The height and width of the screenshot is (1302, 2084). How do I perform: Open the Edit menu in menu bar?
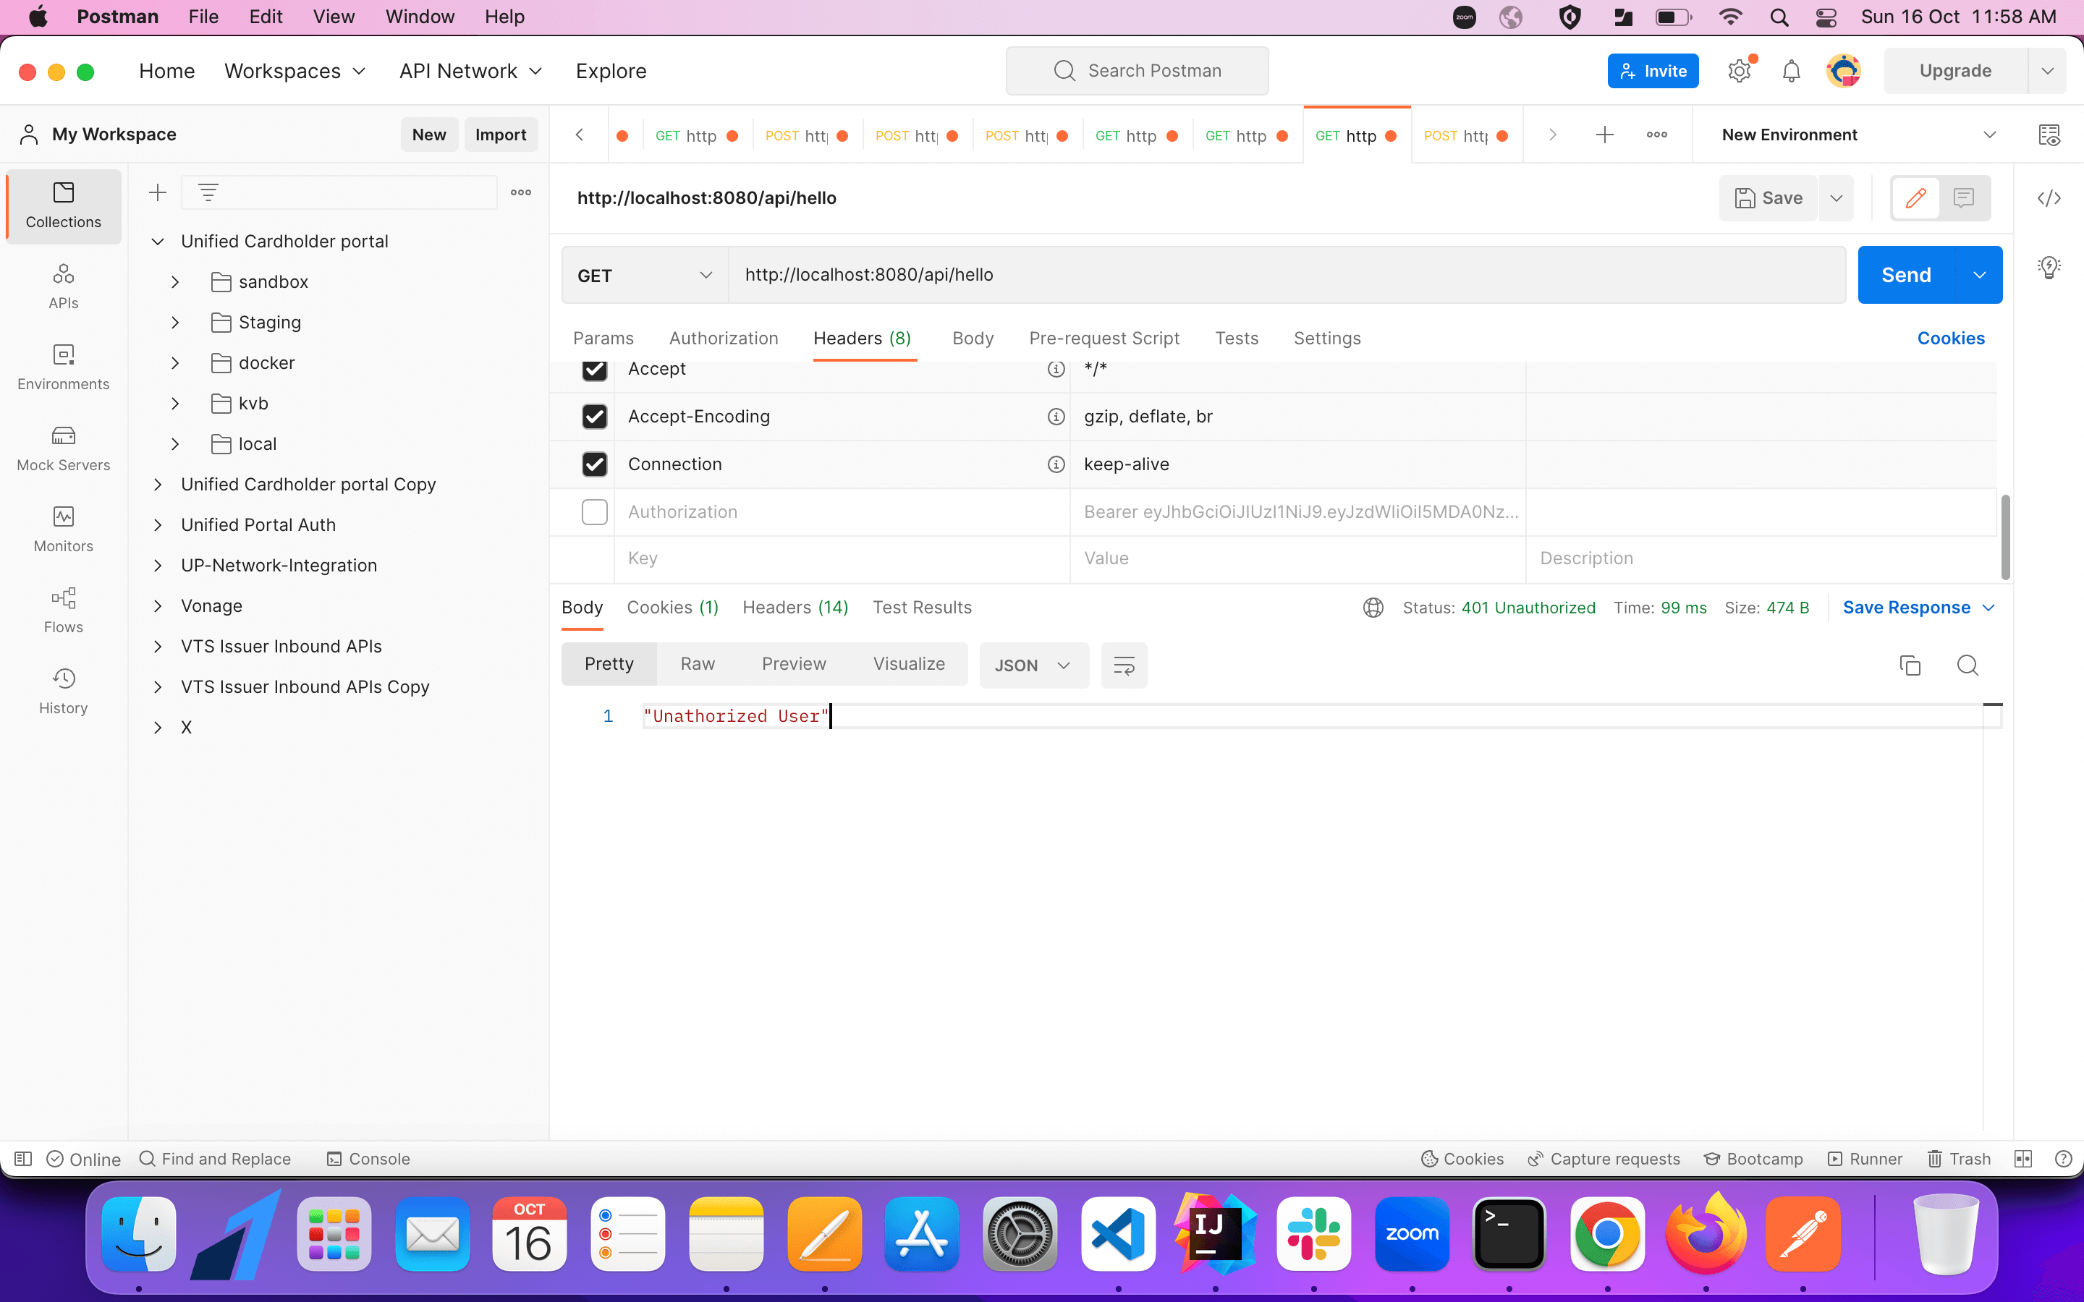coord(266,17)
